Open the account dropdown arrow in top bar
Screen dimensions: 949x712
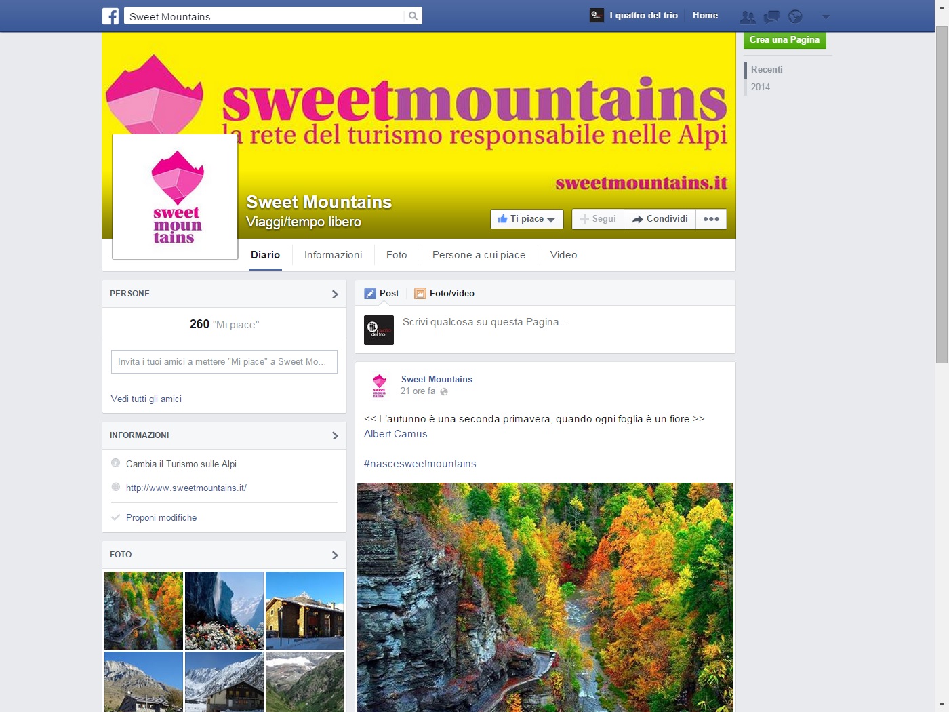[826, 16]
